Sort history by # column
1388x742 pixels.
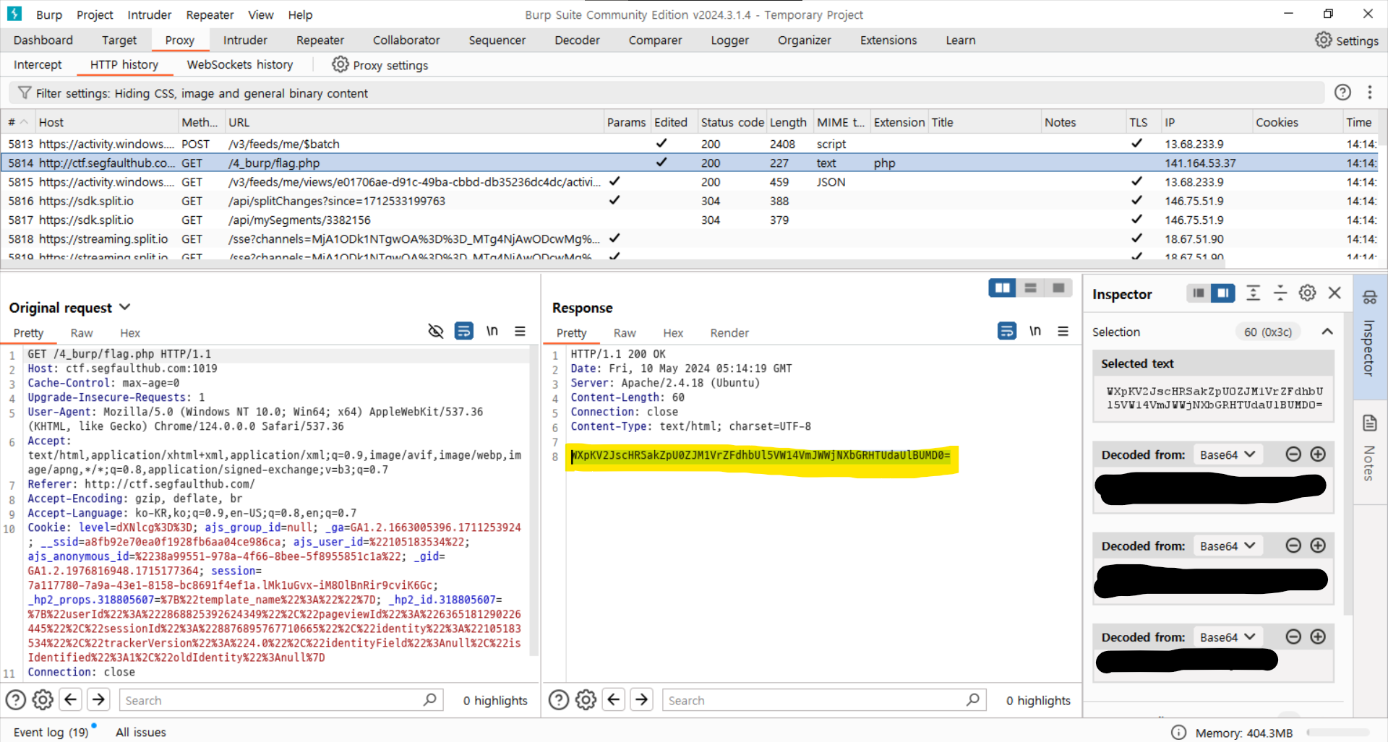17,122
